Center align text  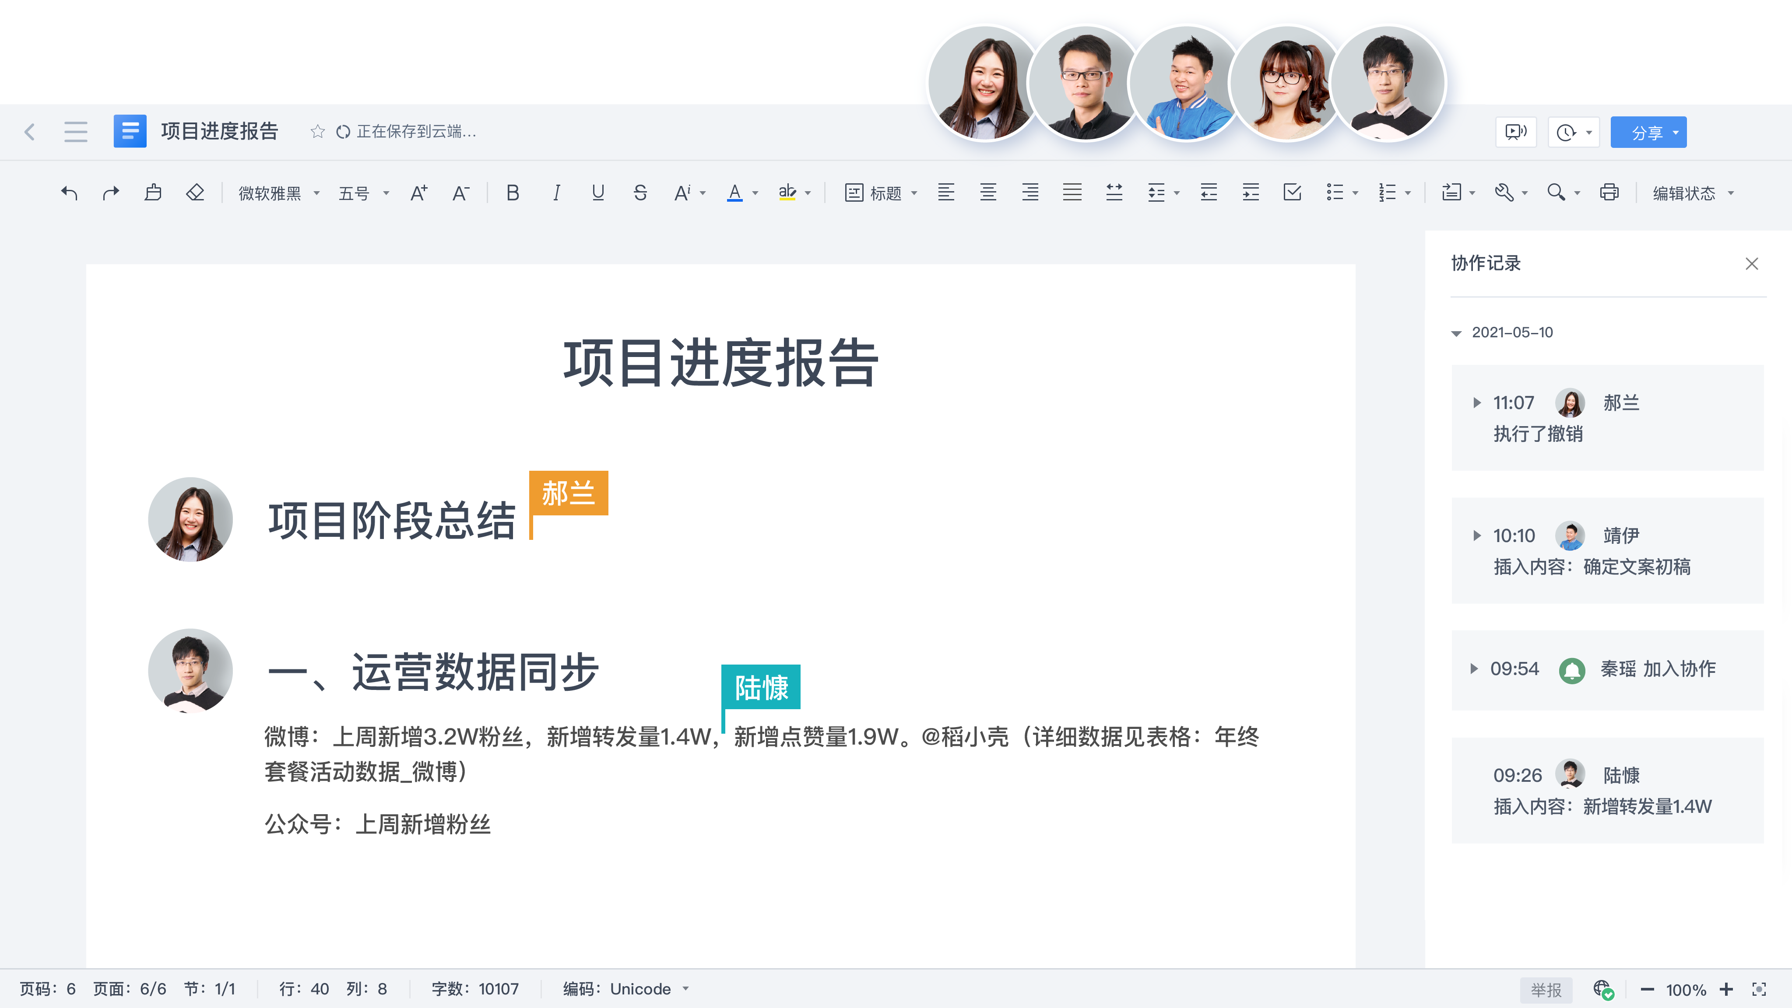click(x=988, y=192)
